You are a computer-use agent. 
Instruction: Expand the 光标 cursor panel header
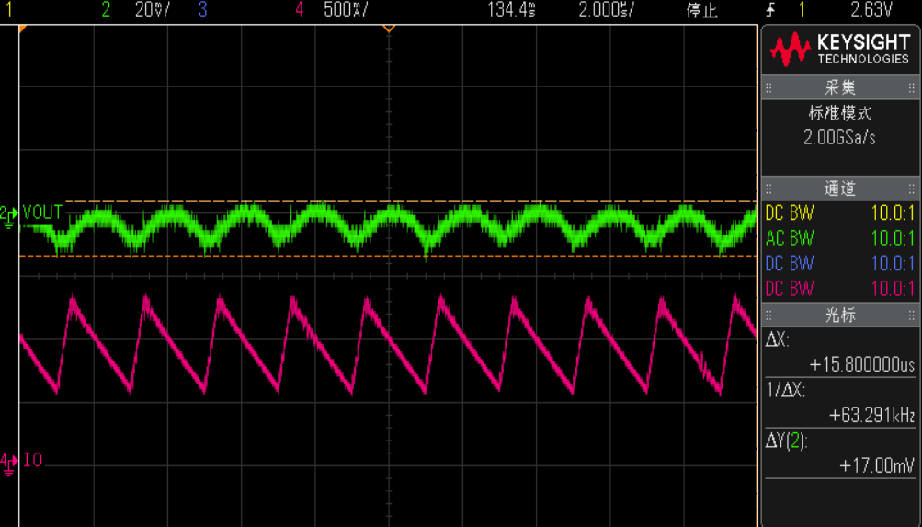840,315
